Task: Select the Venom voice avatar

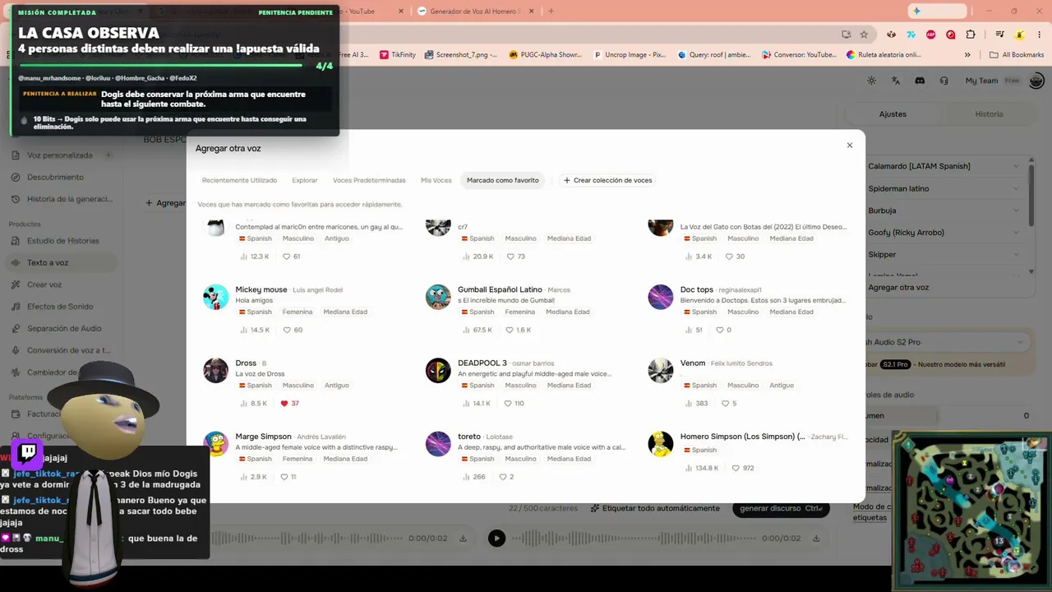Action: pos(661,370)
